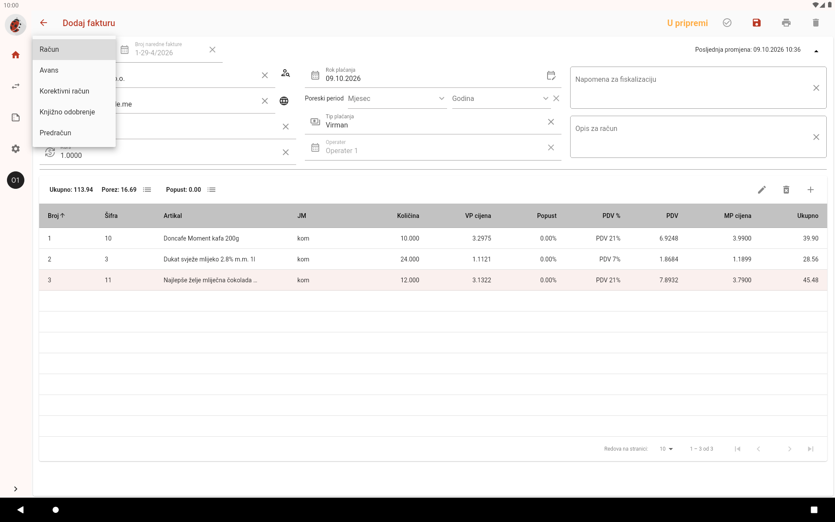Screen dimensions: 835x522
Task: Show discount breakdown list next to Popust
Action: pos(211,190)
